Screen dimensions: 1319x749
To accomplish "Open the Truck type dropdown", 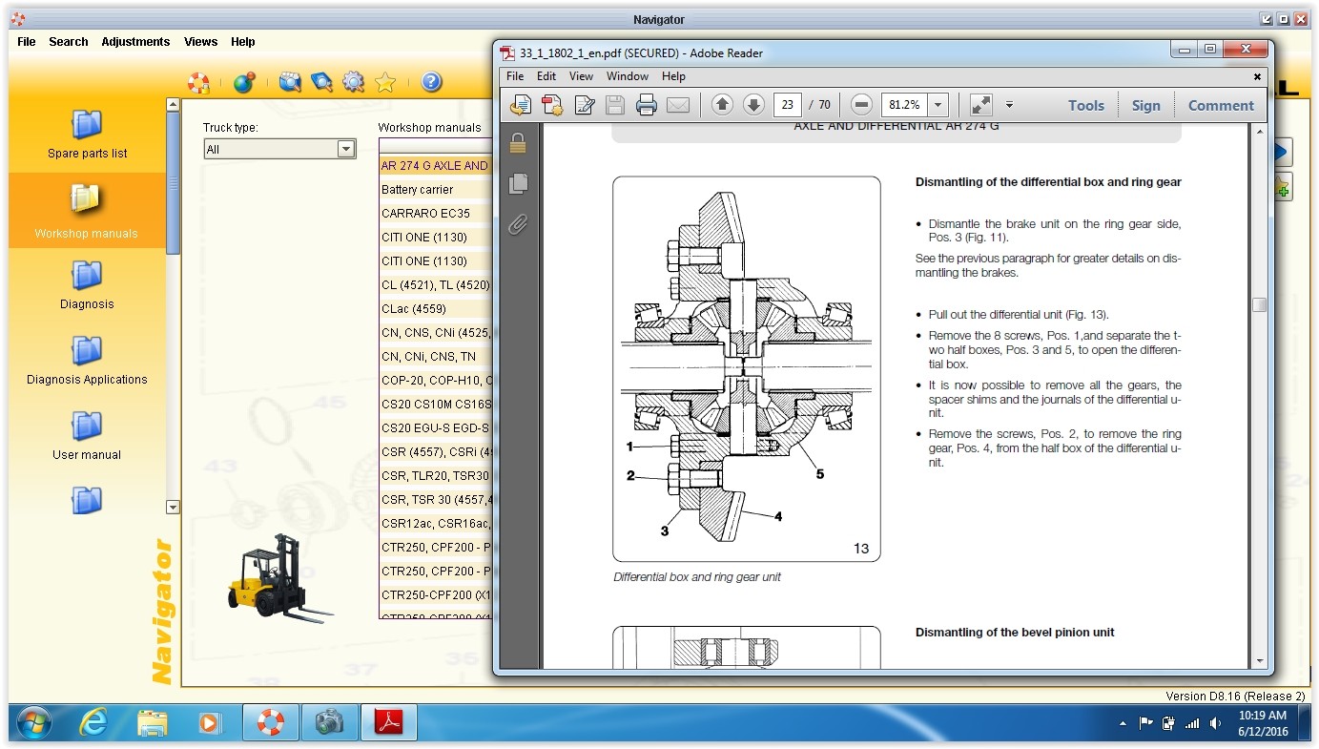I will click(x=345, y=149).
